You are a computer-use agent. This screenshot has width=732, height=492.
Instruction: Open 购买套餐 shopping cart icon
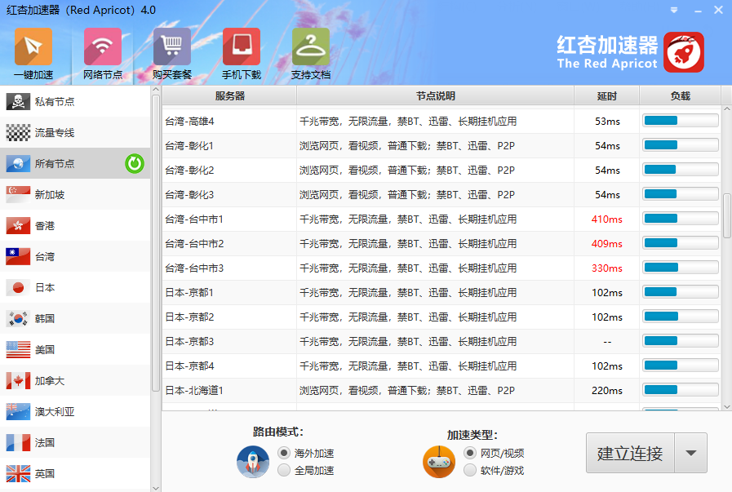172,47
